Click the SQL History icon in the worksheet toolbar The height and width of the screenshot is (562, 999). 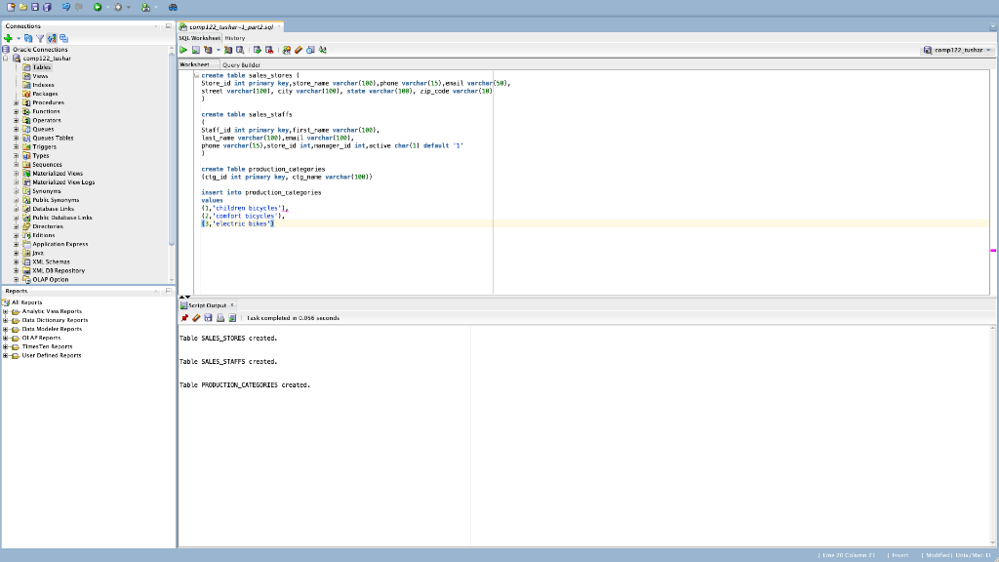310,50
